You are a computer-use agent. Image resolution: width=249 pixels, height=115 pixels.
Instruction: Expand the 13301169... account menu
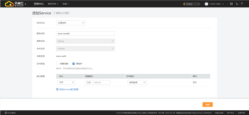pos(216,4)
